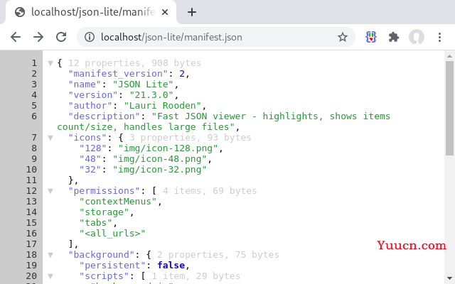Reload the manifest.json page
The image size is (455, 284).
[x=61, y=37]
